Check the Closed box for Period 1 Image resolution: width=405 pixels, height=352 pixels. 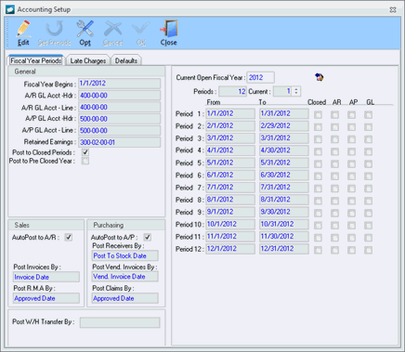318,115
